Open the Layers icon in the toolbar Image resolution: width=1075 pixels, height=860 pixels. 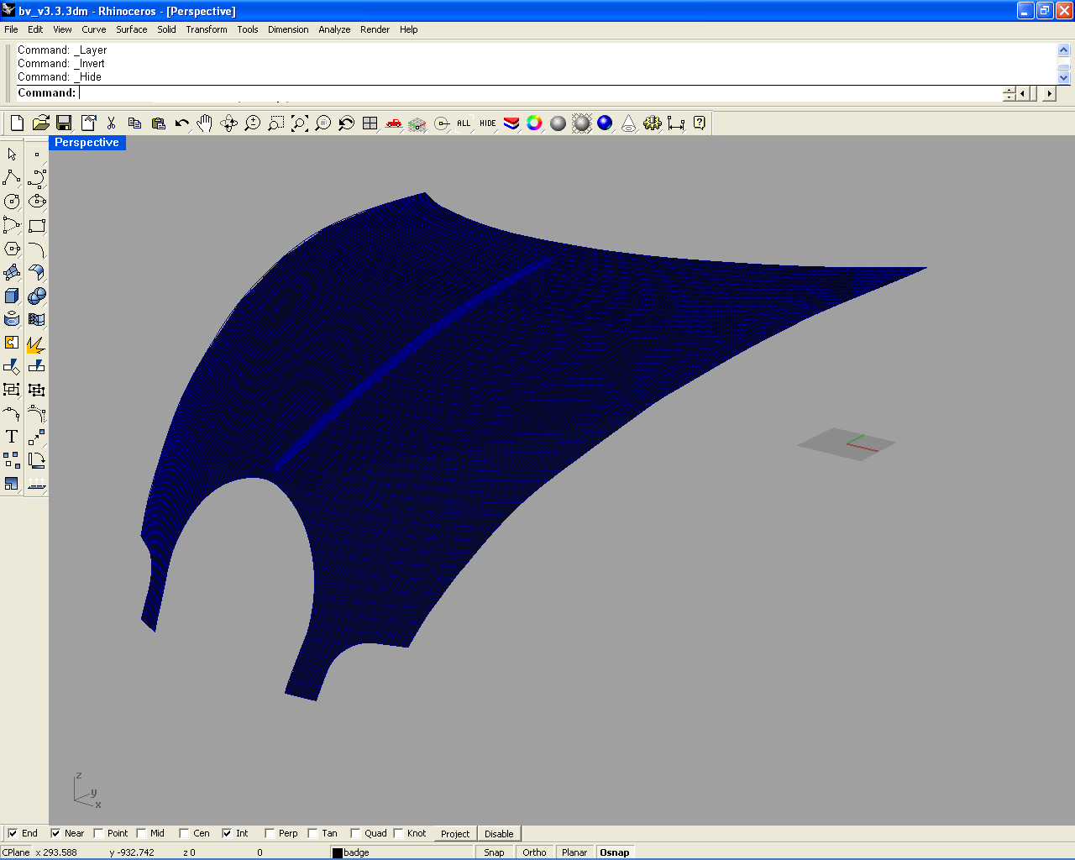pyautogui.click(x=511, y=123)
